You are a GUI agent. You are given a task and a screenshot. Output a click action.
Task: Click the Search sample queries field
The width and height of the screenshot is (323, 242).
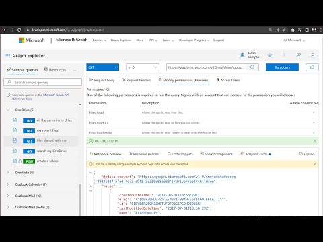(42, 82)
